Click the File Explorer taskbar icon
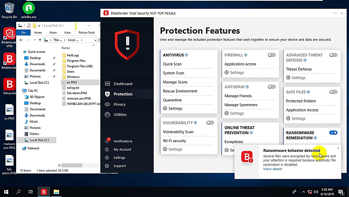The height and width of the screenshot is (197, 349). (x=56, y=192)
